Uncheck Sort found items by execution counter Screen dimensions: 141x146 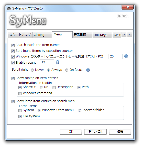click(13, 51)
